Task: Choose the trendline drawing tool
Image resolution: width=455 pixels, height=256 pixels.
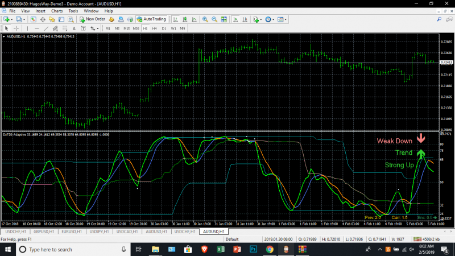Action: pos(47,28)
